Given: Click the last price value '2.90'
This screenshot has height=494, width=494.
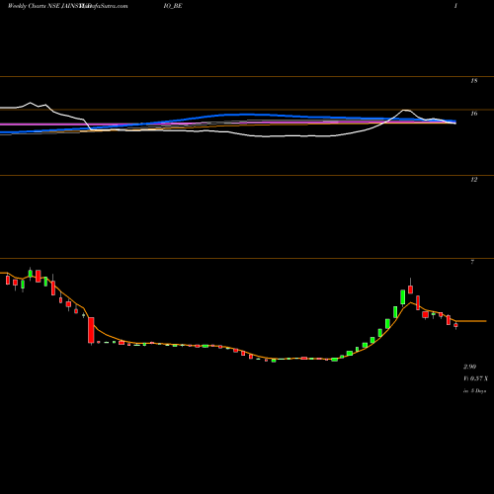Looking at the screenshot, I should click(x=469, y=367).
